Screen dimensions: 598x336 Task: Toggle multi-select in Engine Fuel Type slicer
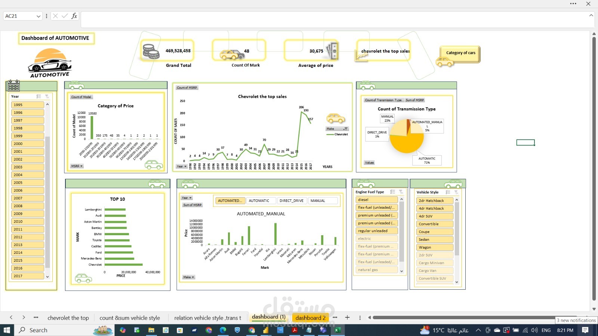(392, 192)
